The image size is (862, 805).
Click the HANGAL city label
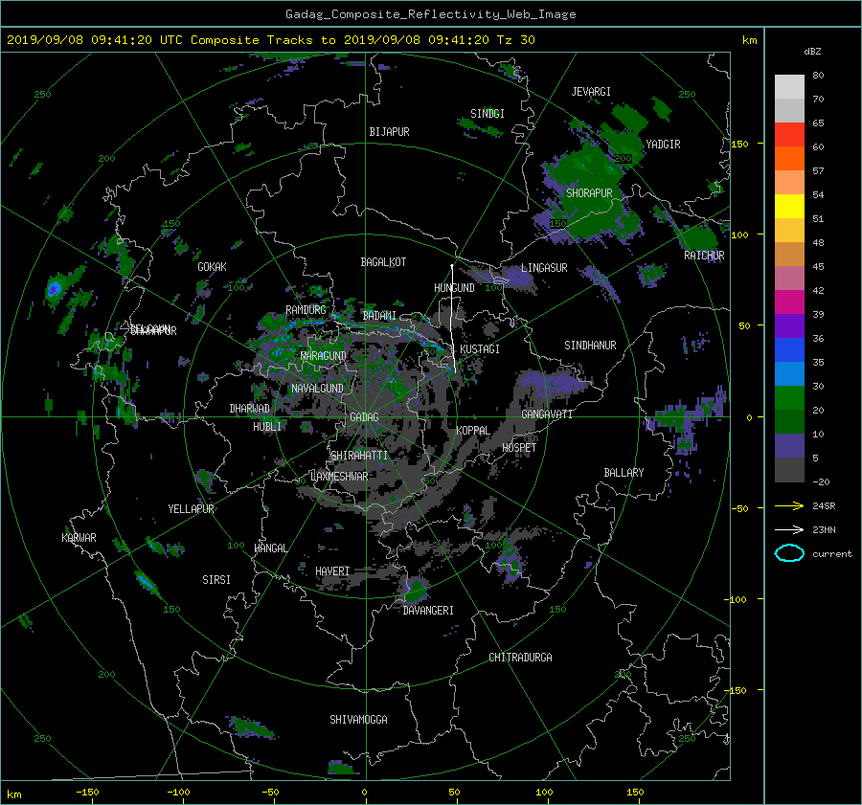coord(270,548)
